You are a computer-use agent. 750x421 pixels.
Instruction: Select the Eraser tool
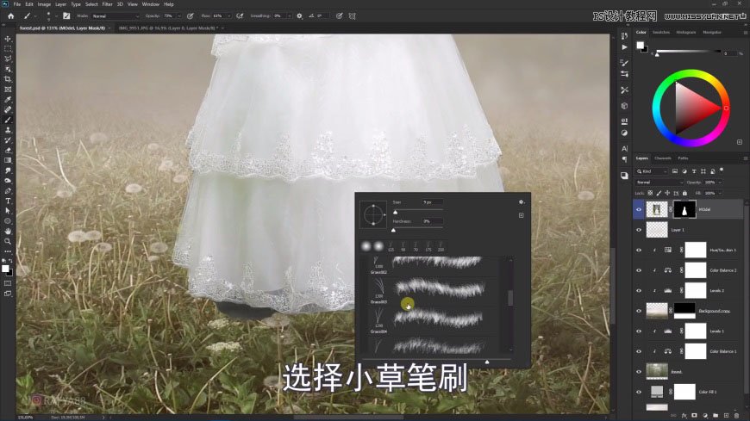pos(8,150)
